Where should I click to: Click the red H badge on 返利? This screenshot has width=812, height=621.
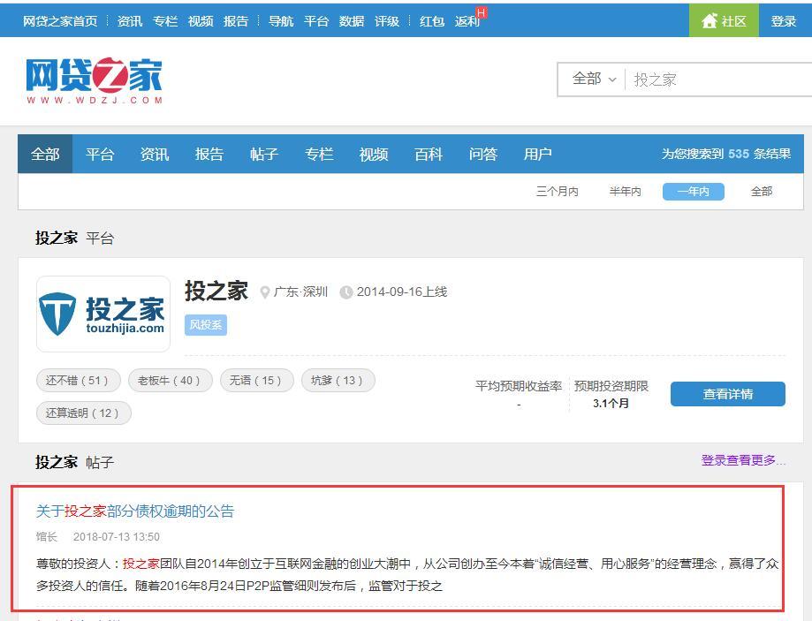point(482,11)
